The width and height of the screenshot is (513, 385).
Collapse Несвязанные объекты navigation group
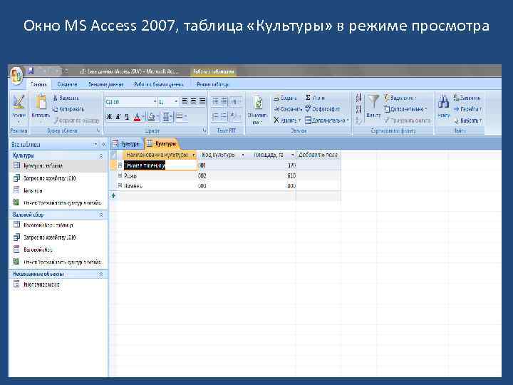click(x=101, y=274)
